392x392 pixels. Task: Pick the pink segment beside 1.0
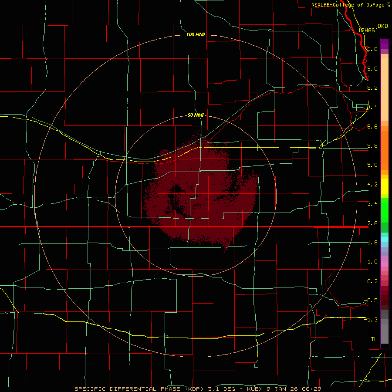pos(385,264)
